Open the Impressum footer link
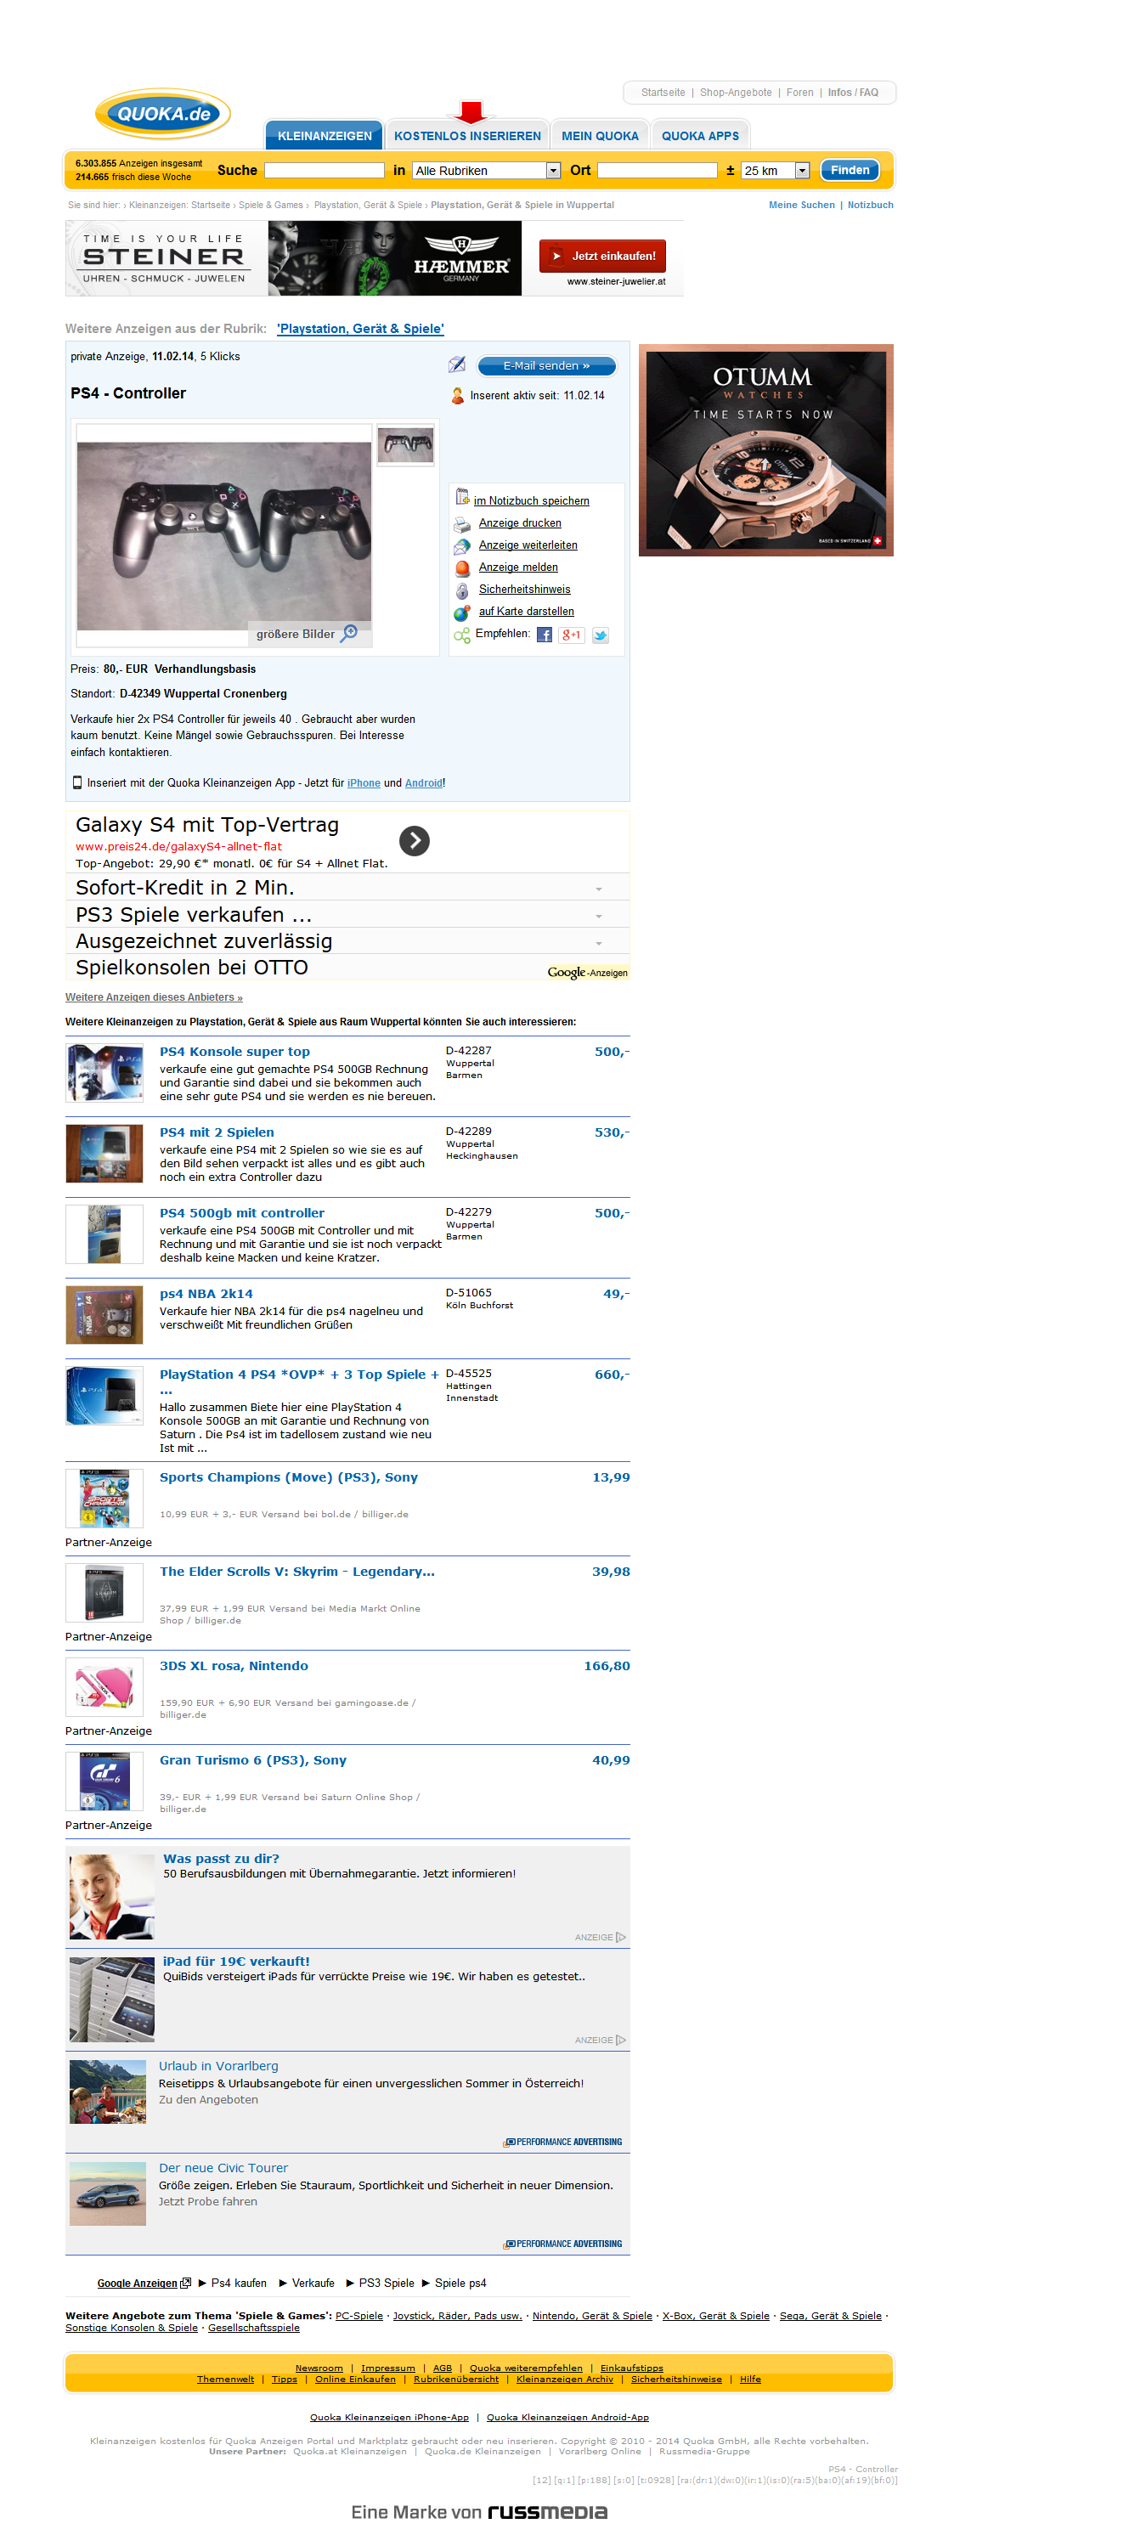Viewport: 1146px width, 2535px height. click(x=387, y=2367)
